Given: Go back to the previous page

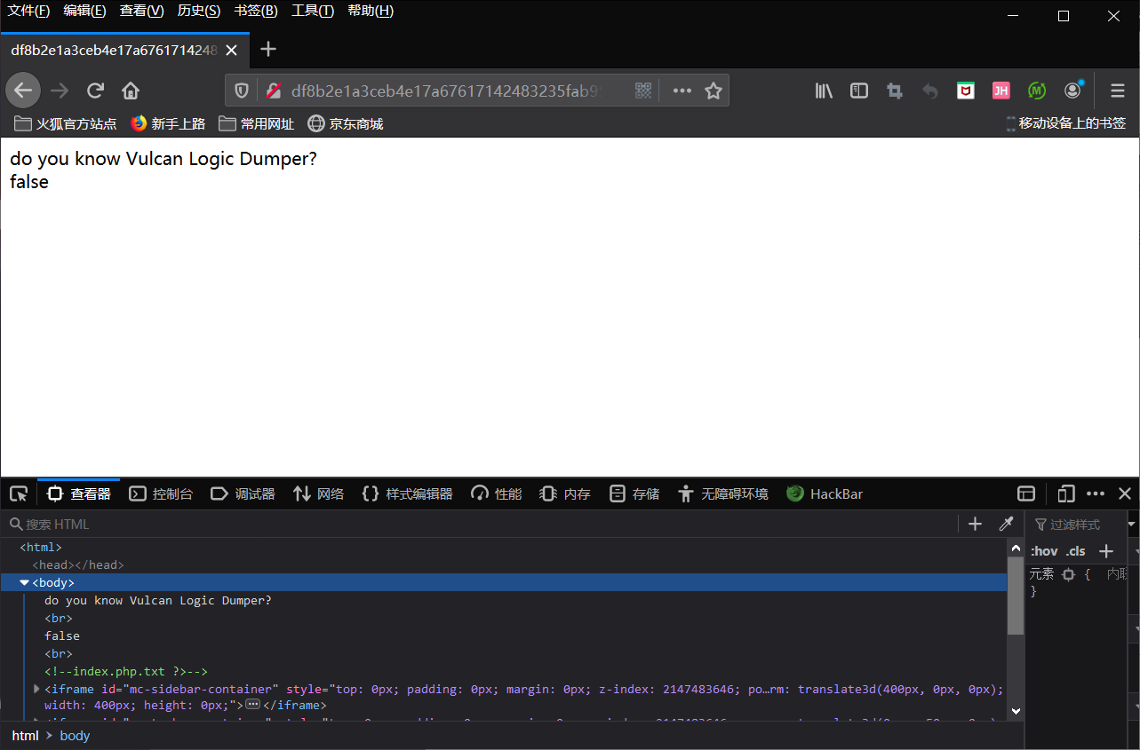Looking at the screenshot, I should pyautogui.click(x=23, y=91).
